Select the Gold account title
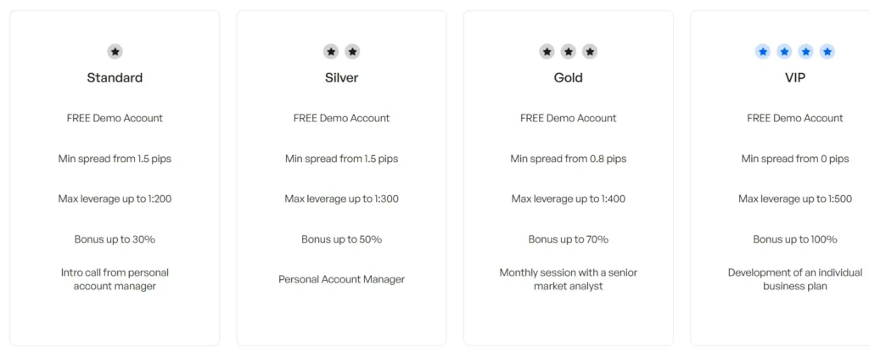Viewport: 869px width, 353px height. (568, 78)
